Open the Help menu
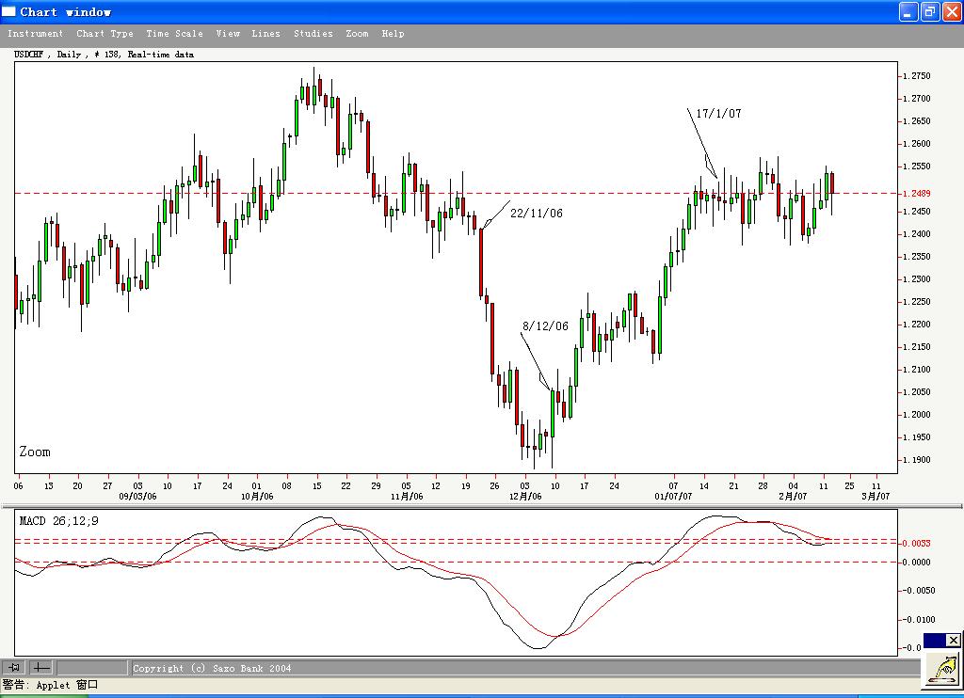The image size is (964, 698). pos(393,34)
